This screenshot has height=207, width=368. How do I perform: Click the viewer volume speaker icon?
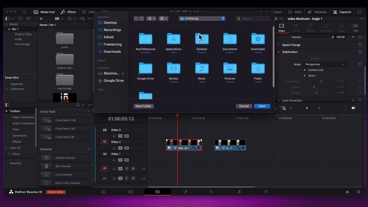click(x=354, y=108)
